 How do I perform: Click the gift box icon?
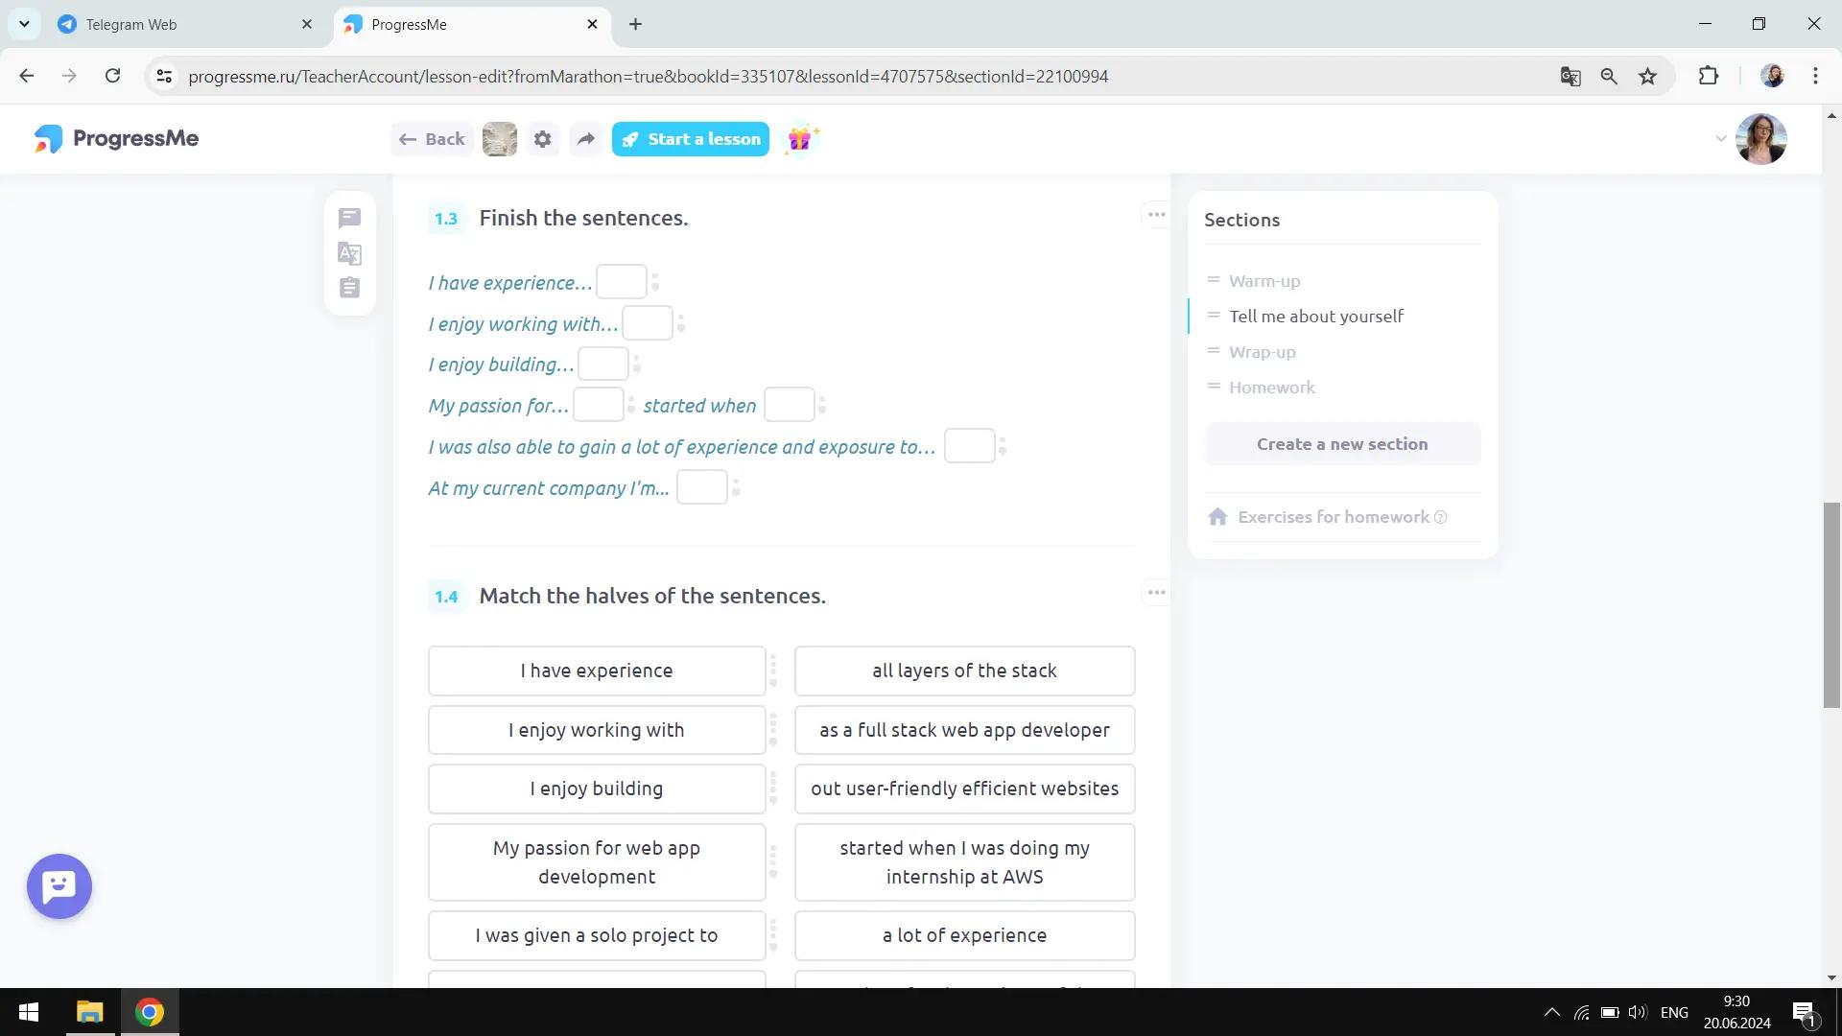pyautogui.click(x=800, y=139)
